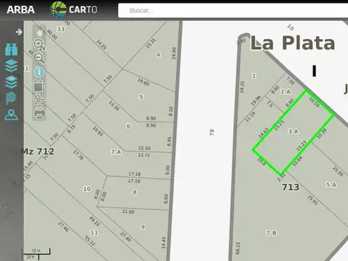Screen dimensions: 348x261
Task: Click the fingerprint globe sidebar icon
Action: [12, 98]
